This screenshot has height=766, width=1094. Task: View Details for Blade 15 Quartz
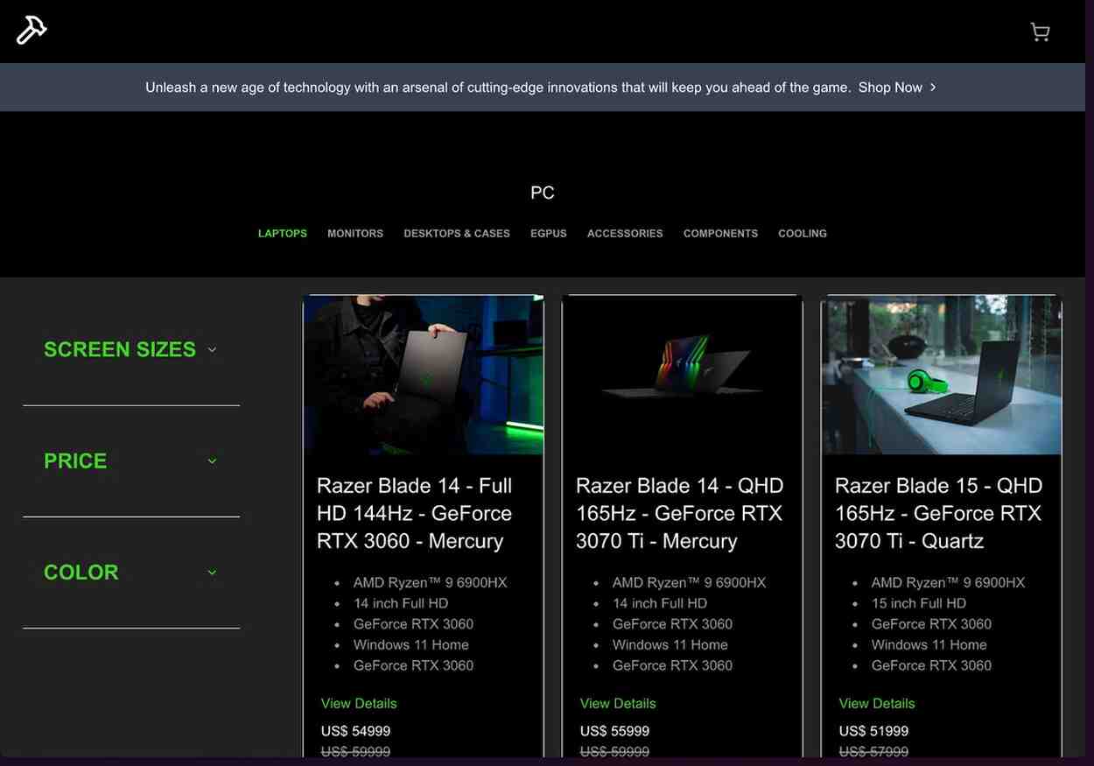(877, 704)
